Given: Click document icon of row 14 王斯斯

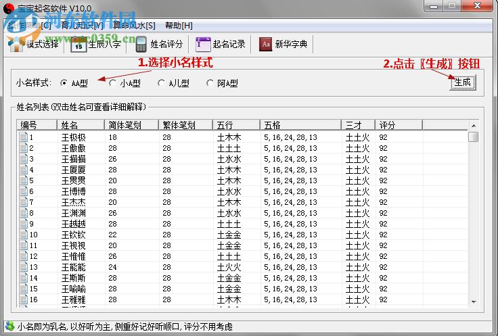Looking at the screenshot, I should (23, 278).
